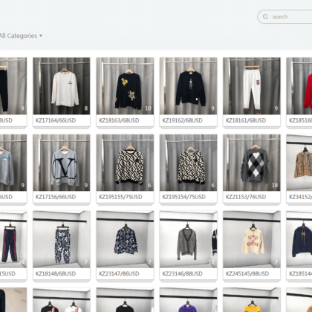
Task: Click the KZ18161/68USD title
Action: [x=246, y=120]
